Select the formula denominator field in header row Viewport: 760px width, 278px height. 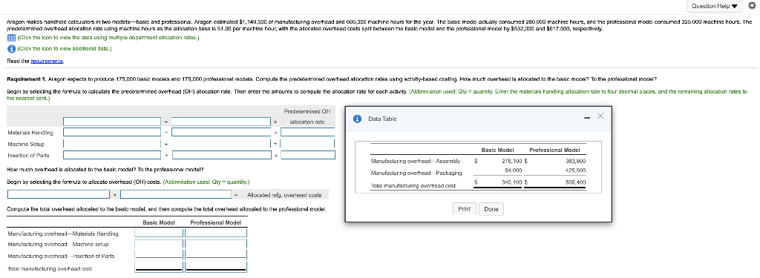[x=221, y=122]
